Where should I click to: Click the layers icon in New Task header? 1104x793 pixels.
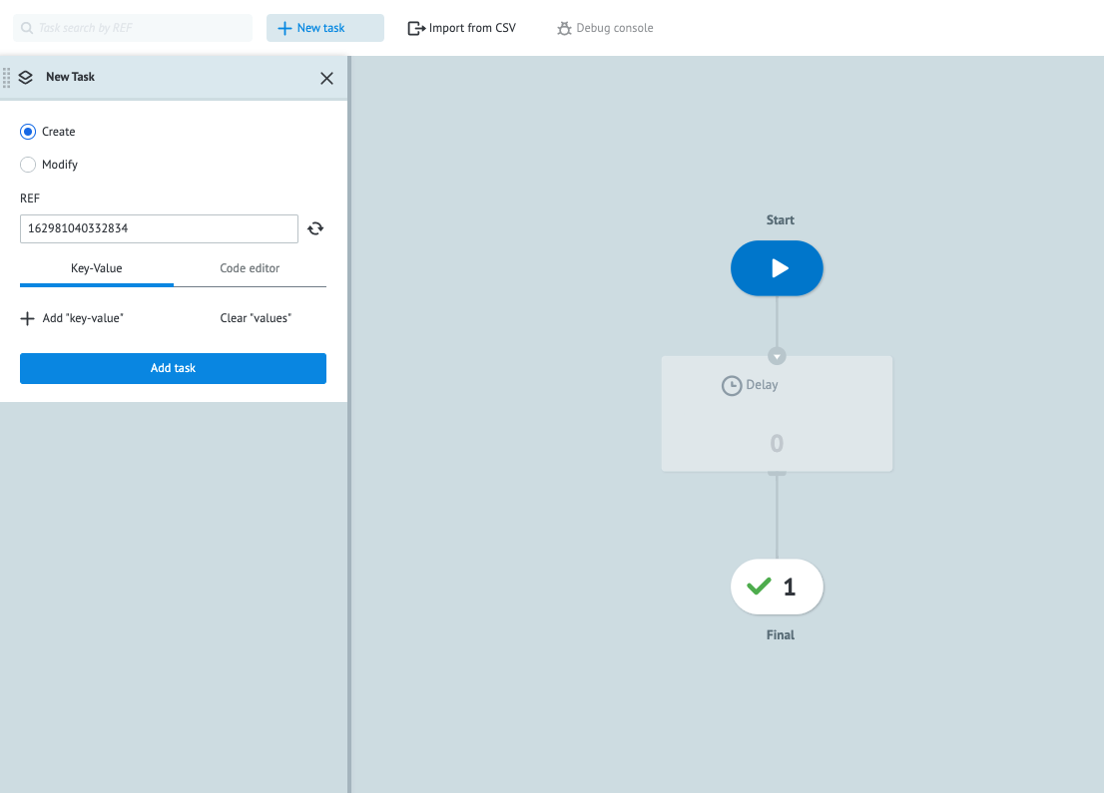pyautogui.click(x=26, y=77)
